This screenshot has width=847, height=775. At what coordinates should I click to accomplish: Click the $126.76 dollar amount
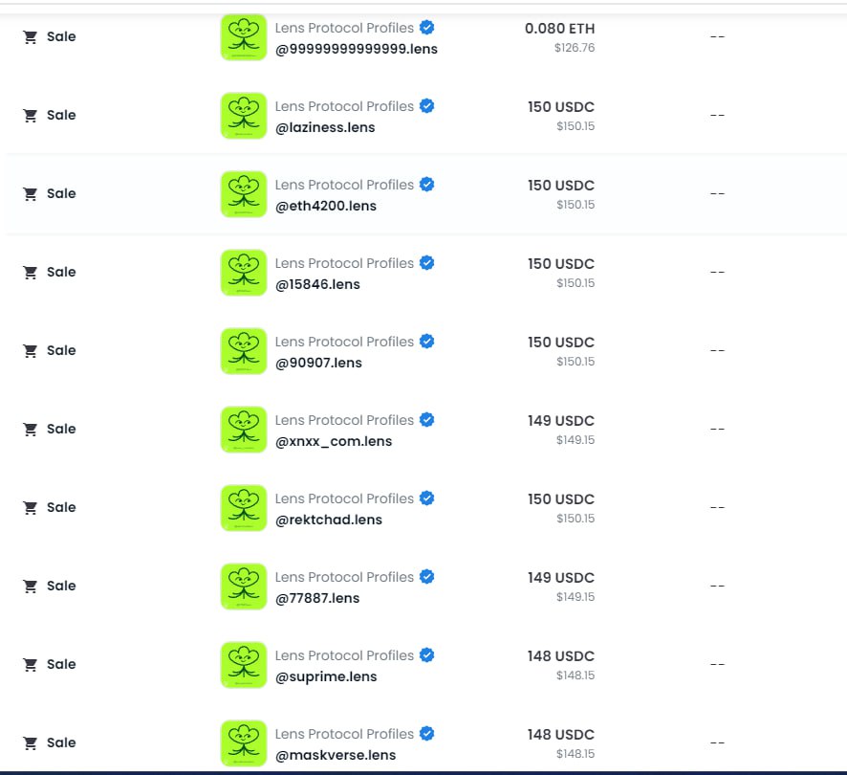pos(575,48)
